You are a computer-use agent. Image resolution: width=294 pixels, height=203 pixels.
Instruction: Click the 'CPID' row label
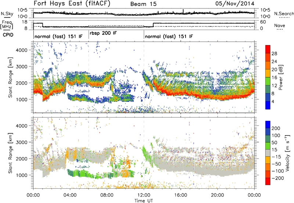pyautogui.click(x=8, y=35)
